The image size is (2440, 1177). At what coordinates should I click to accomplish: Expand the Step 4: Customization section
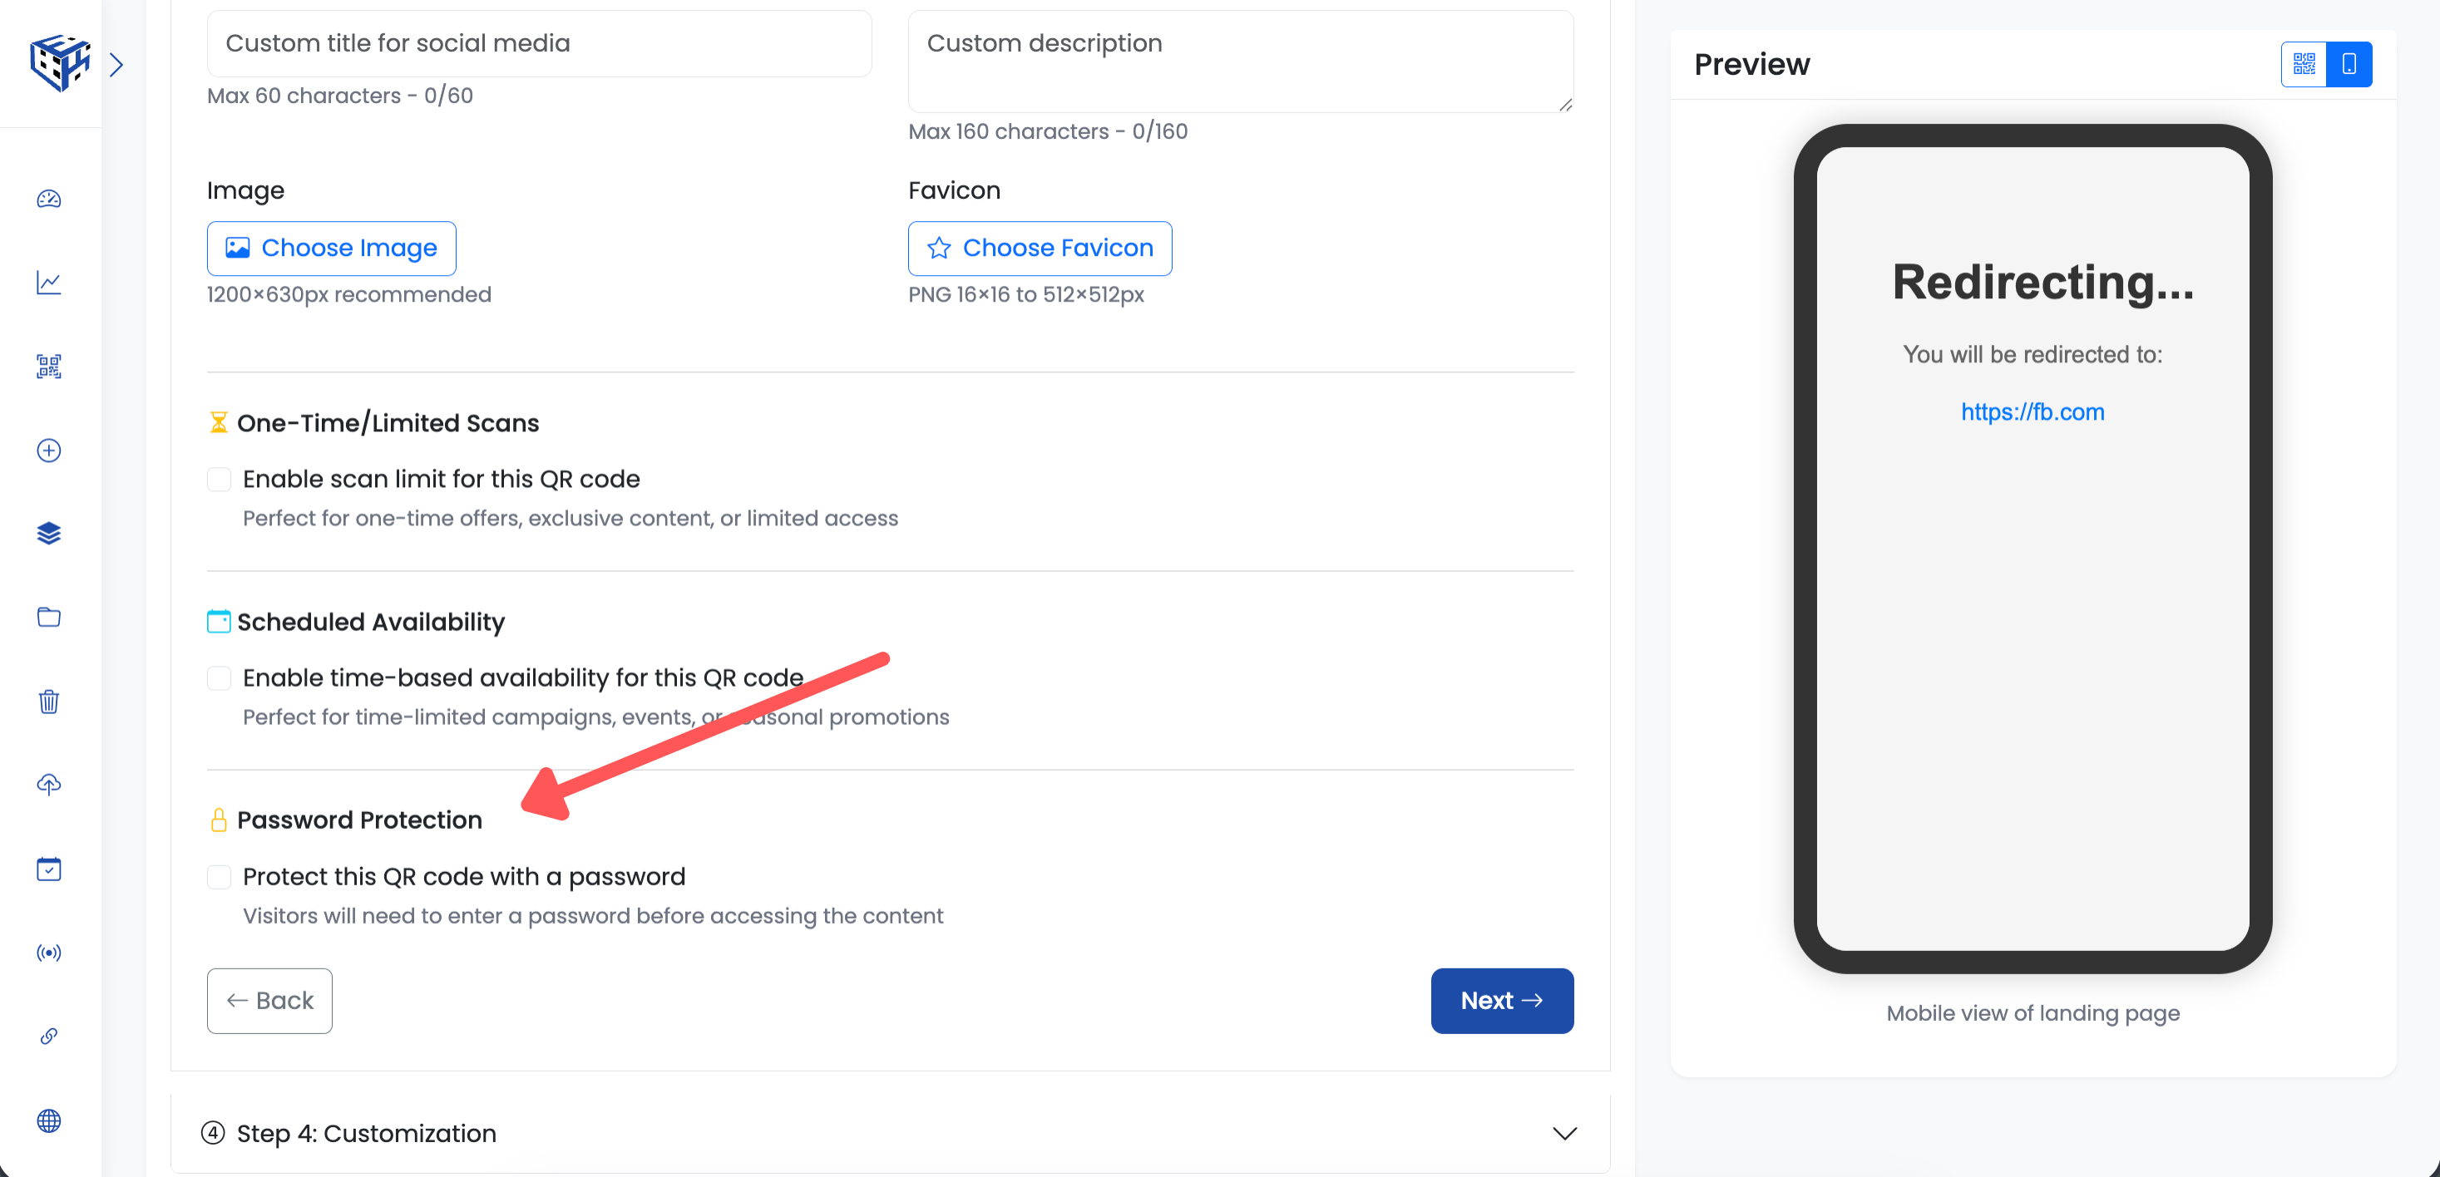(x=1563, y=1132)
